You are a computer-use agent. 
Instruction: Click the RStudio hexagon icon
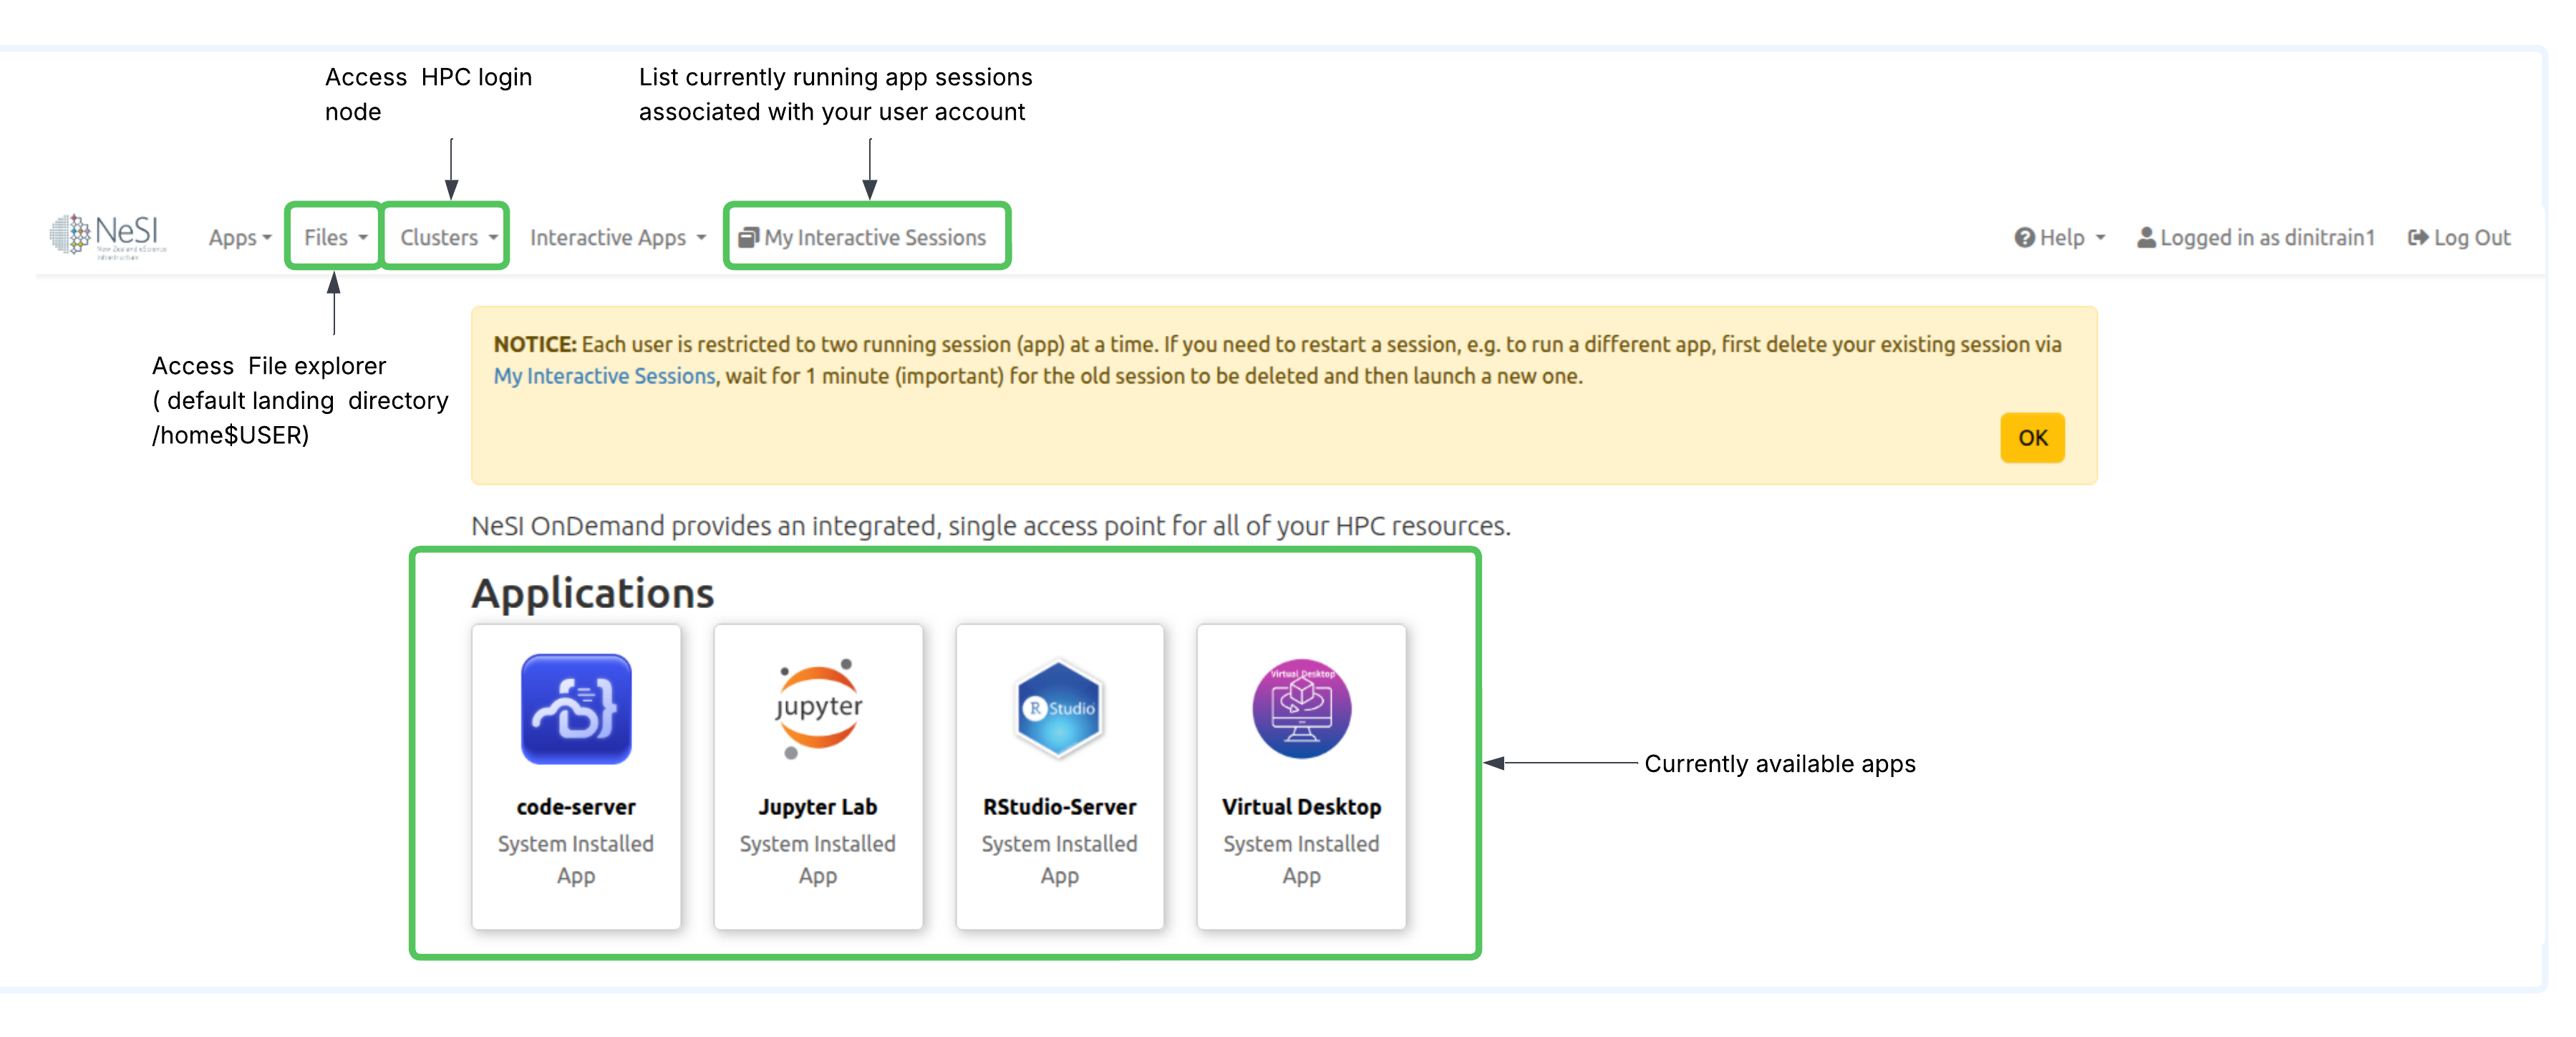1059,709
